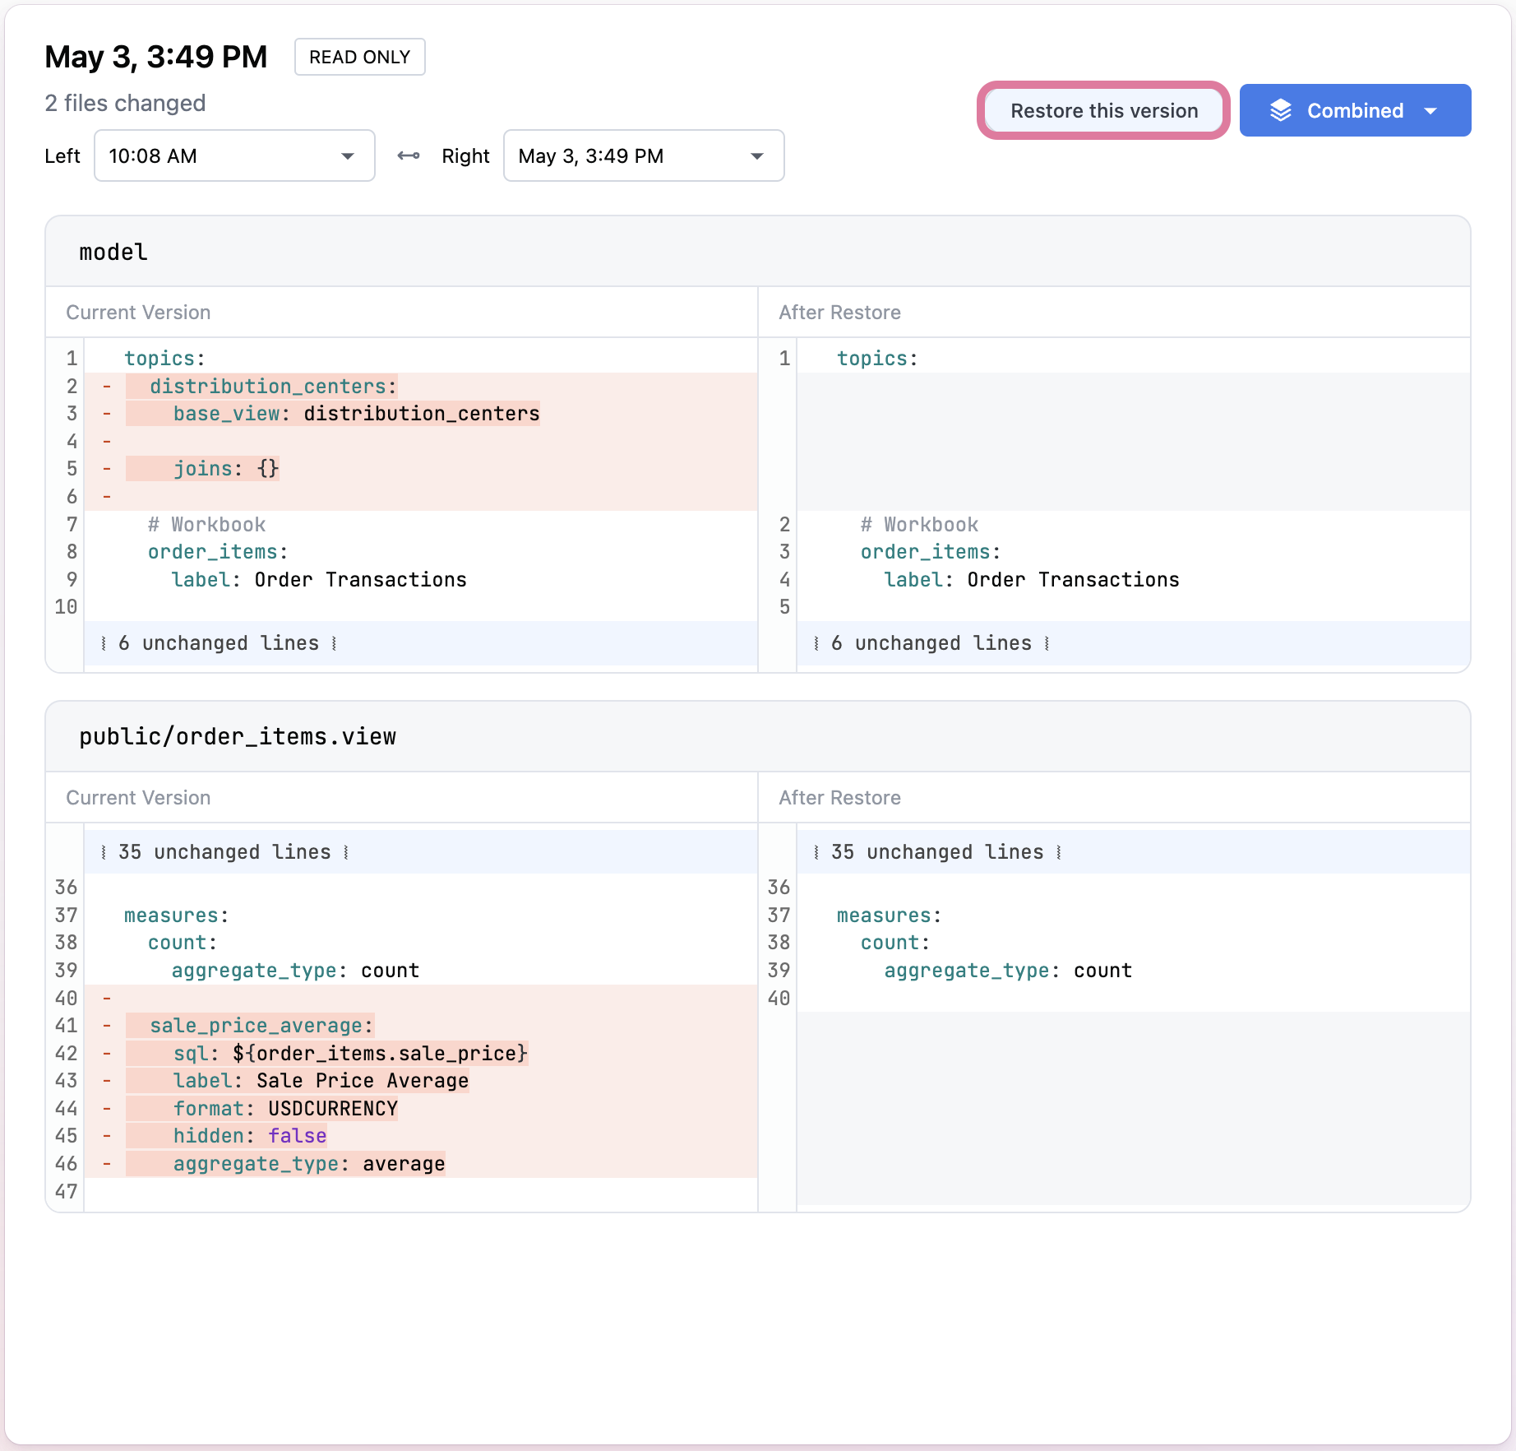Image resolution: width=1516 pixels, height=1451 pixels.
Task: Open the Left version dropdown showing 10:08 AM
Action: pos(234,156)
